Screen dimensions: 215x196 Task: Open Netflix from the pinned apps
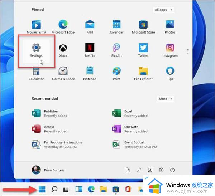(x=90, y=50)
